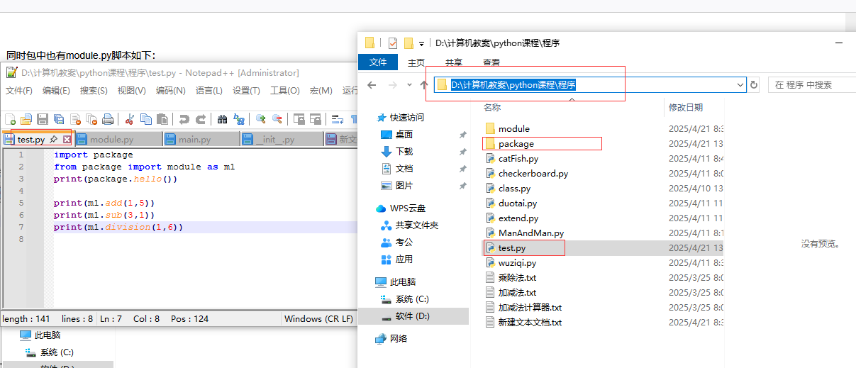This screenshot has width=856, height=368.
Task: Open quick access toolbar customize dropdown
Action: pos(421,43)
